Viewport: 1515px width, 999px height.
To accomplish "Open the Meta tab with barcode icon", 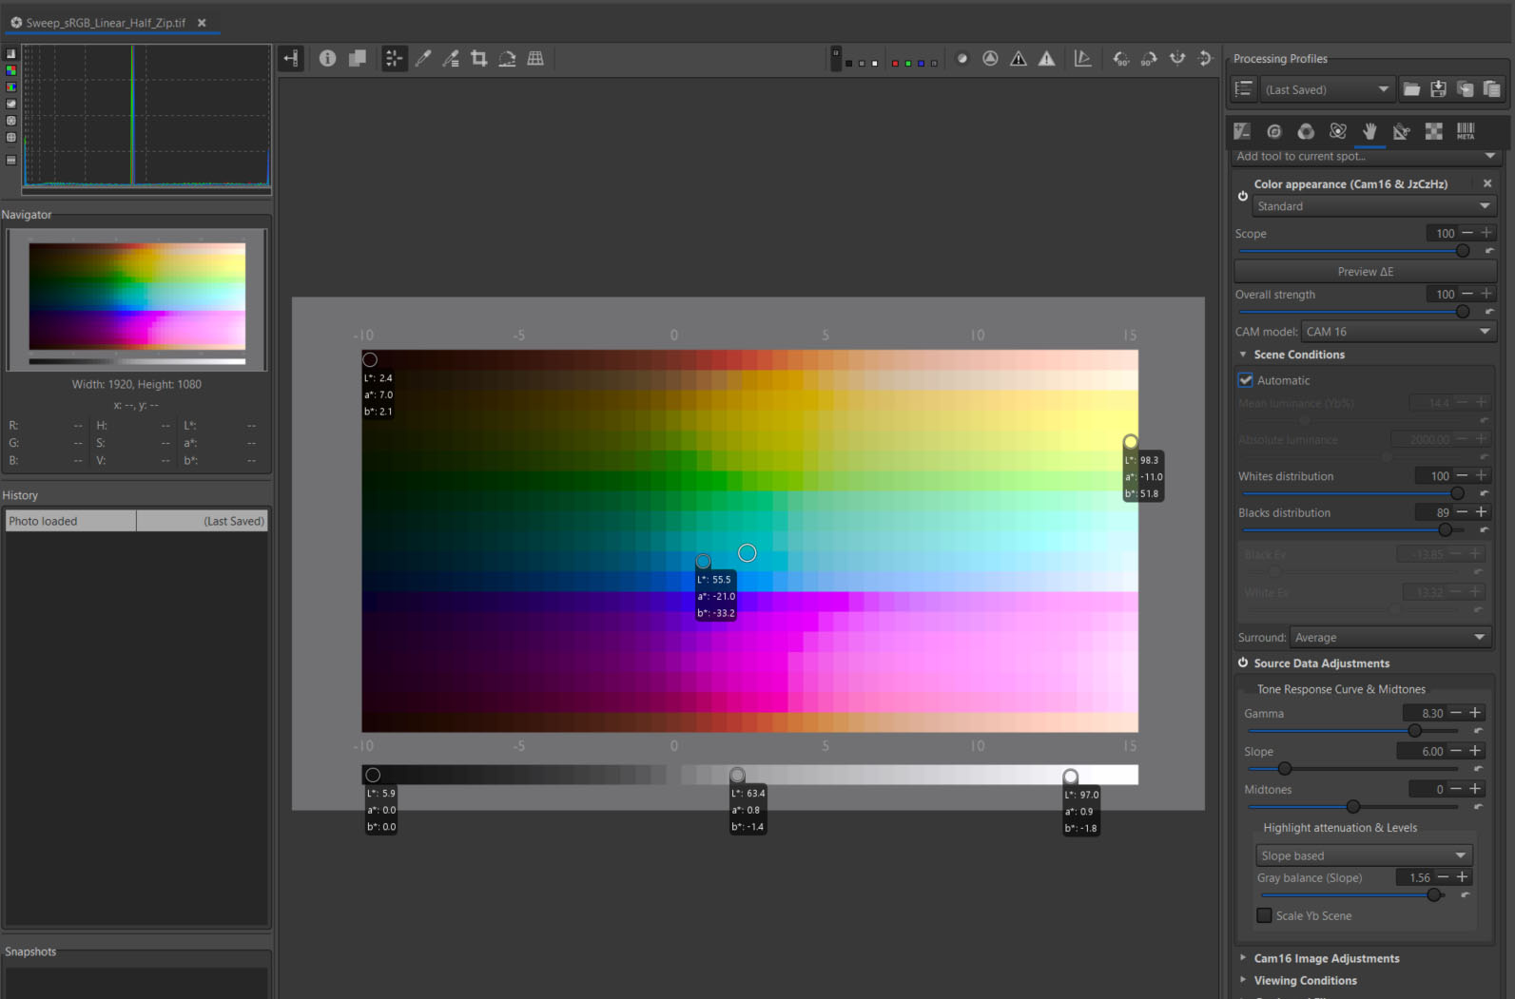I will coord(1466,131).
